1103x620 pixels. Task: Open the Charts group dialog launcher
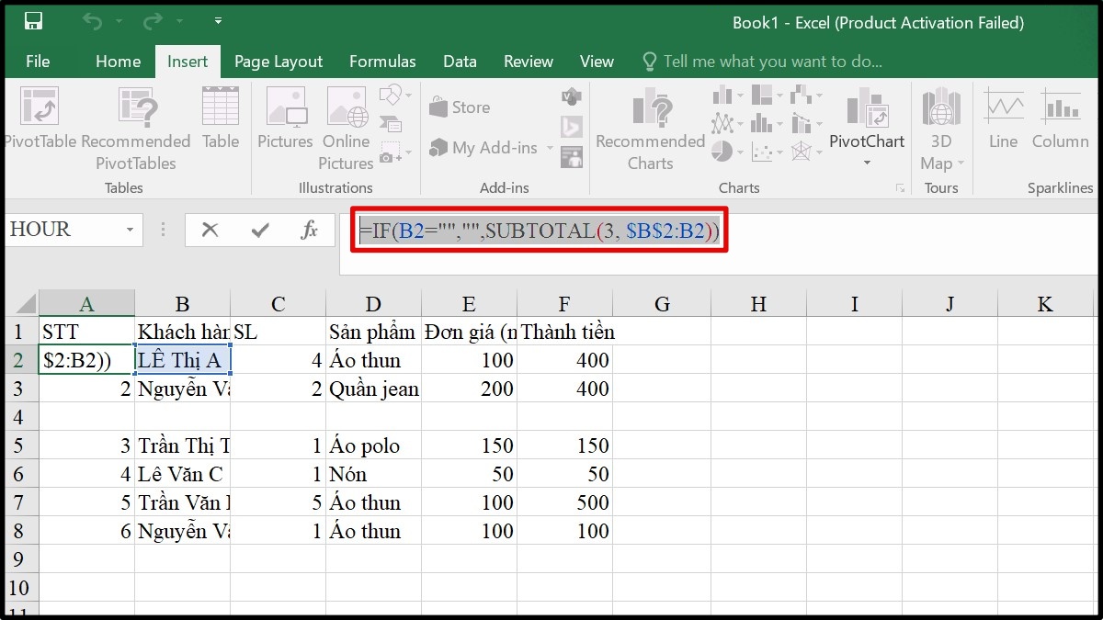[902, 188]
